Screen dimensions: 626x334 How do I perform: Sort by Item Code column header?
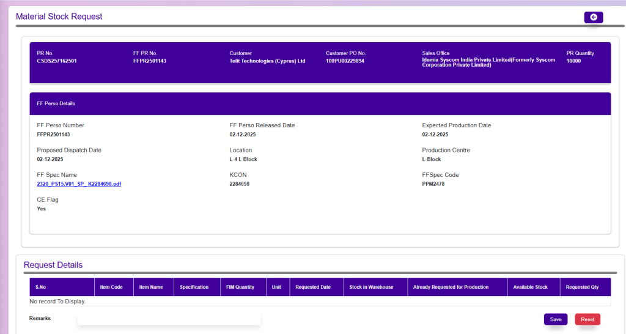(111, 287)
